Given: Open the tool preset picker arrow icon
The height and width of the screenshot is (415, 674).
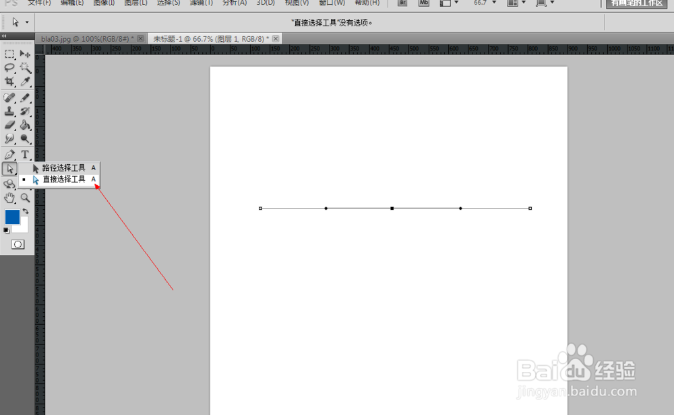Looking at the screenshot, I should [16, 22].
